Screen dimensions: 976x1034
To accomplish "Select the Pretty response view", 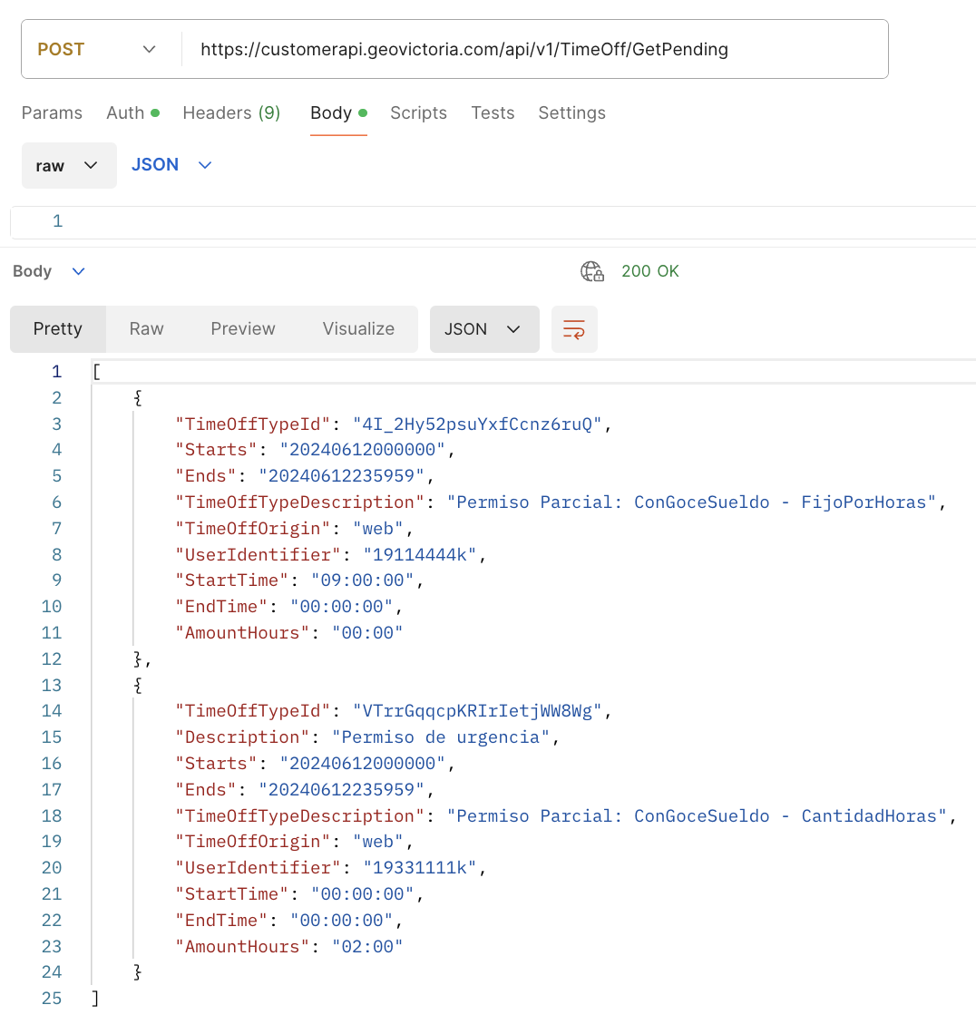I will (x=58, y=329).
